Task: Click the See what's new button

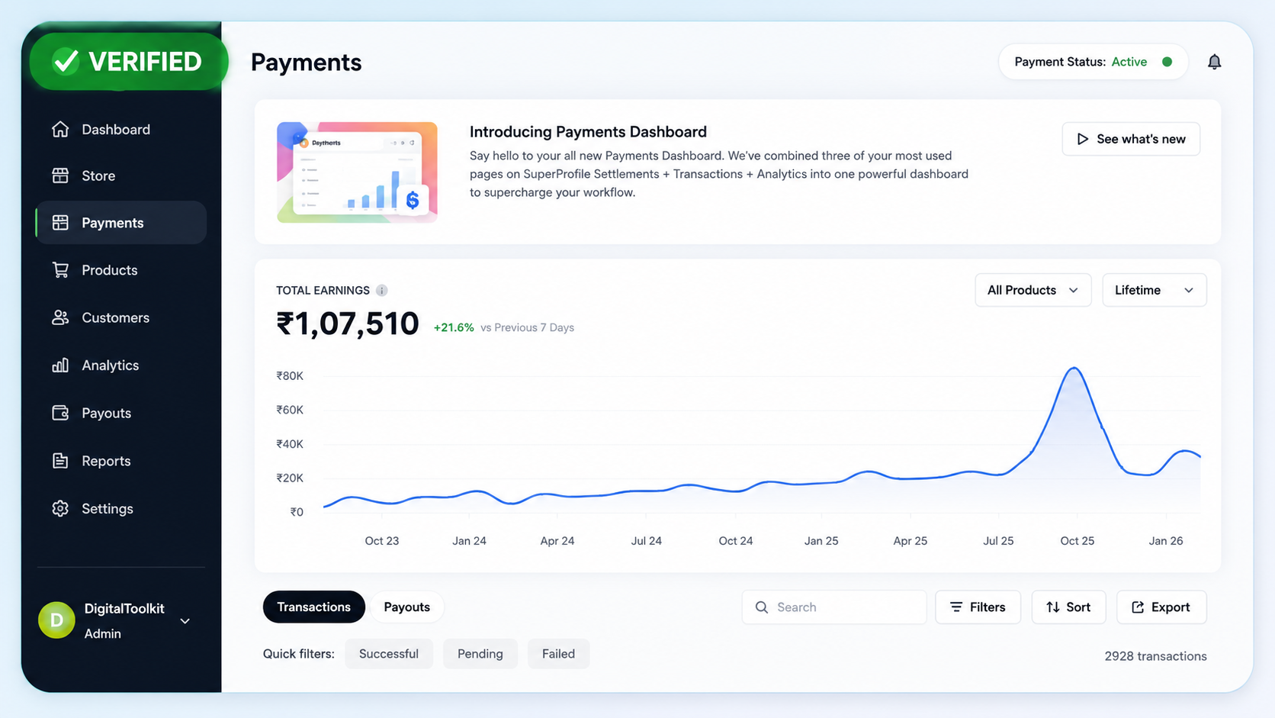Action: point(1131,139)
